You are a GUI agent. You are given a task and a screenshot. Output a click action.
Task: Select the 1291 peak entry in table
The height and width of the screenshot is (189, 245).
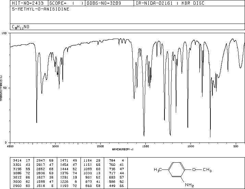(69, 177)
